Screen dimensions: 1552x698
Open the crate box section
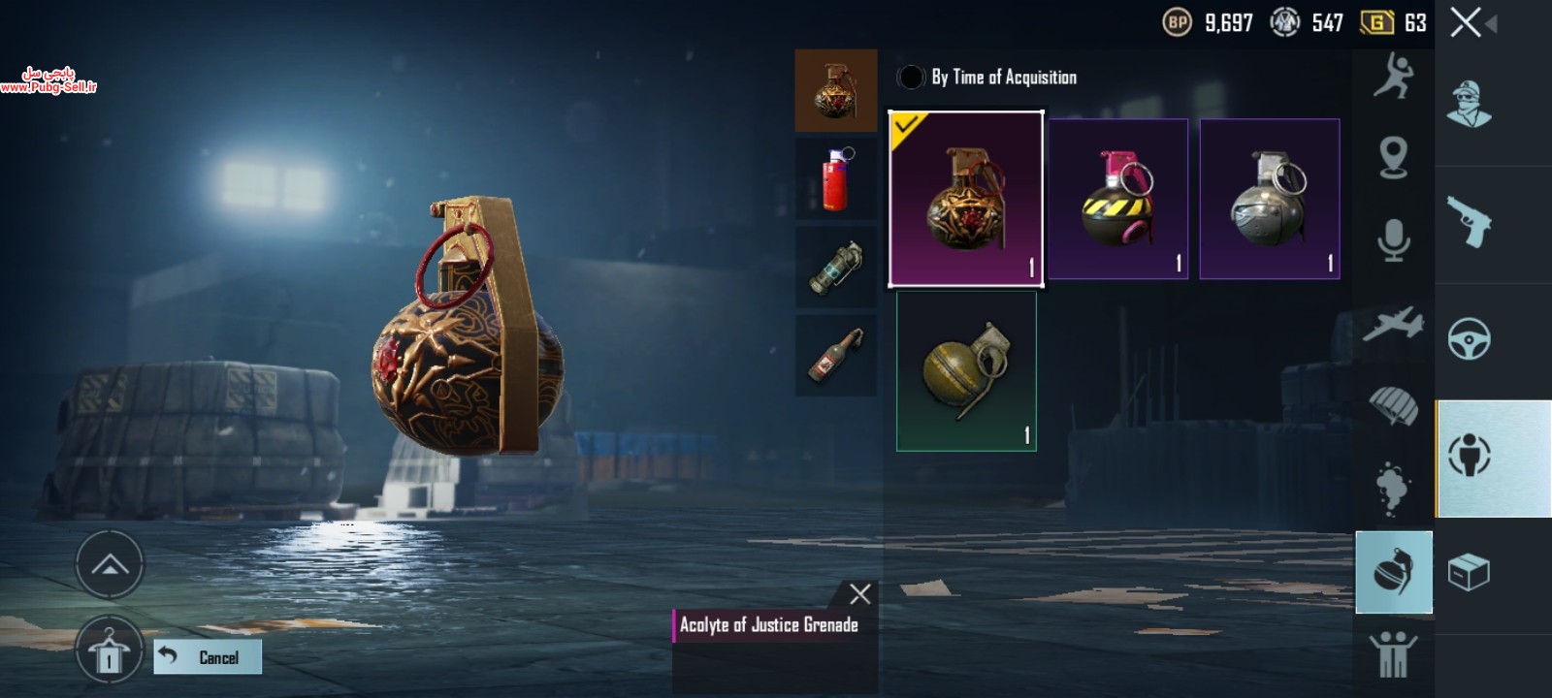tap(1470, 572)
